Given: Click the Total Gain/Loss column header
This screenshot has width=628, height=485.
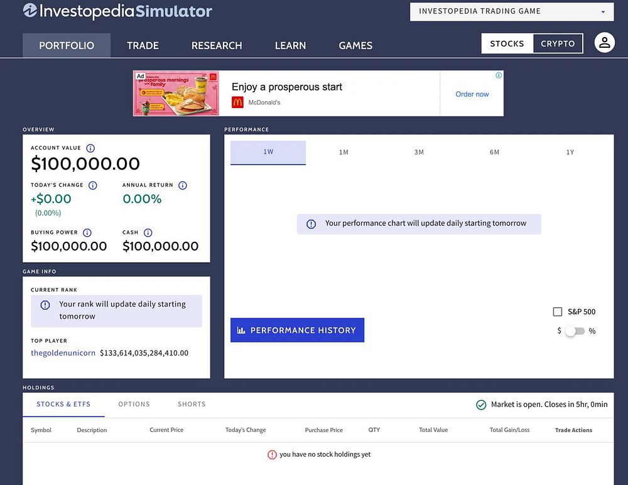Looking at the screenshot, I should point(509,430).
